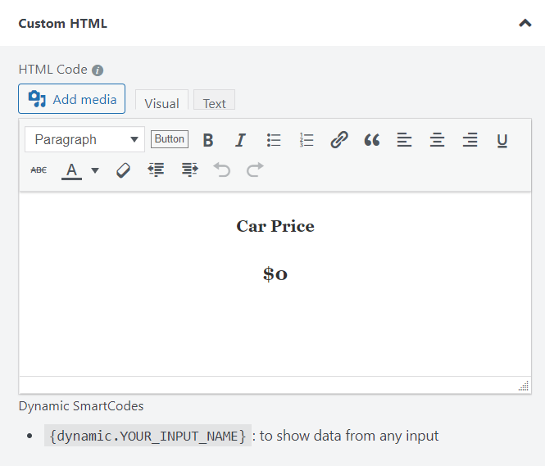Click the editor resize handle

524,386
